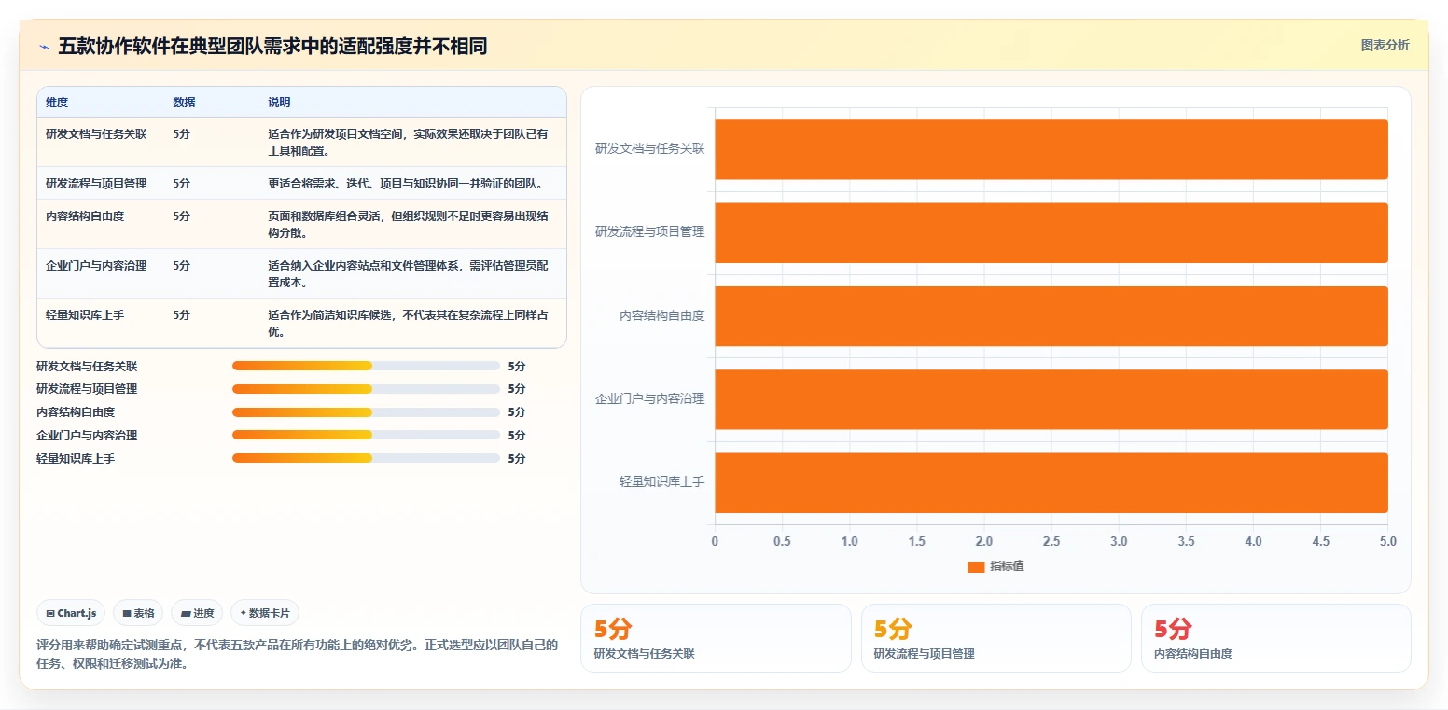The width and height of the screenshot is (1448, 710).
Task: Click the description starting 适合作为研发项目文档空间
Action: click(x=409, y=142)
